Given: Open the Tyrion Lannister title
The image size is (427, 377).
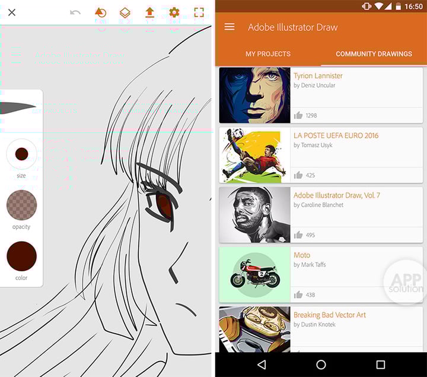Looking at the screenshot, I should pos(318,75).
